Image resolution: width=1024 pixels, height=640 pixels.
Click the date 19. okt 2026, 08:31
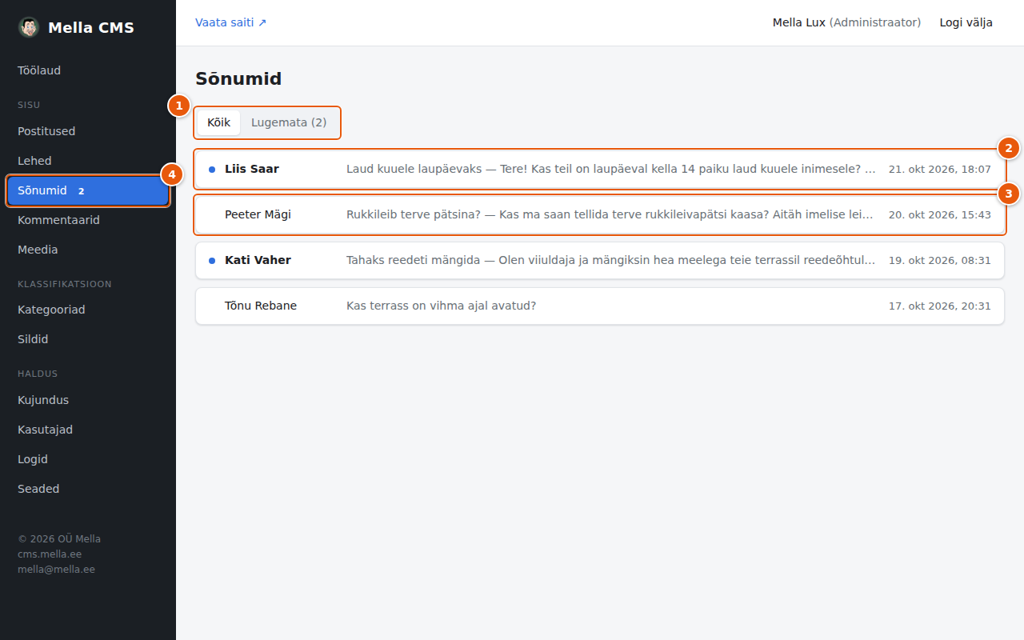940,261
